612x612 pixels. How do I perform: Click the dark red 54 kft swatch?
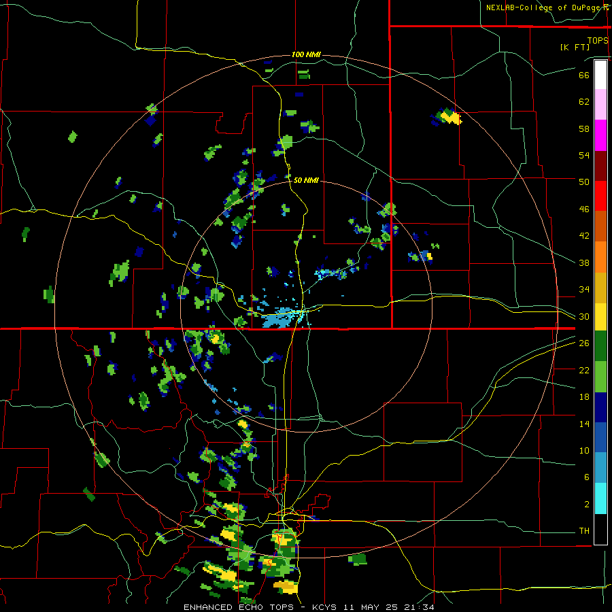point(600,165)
